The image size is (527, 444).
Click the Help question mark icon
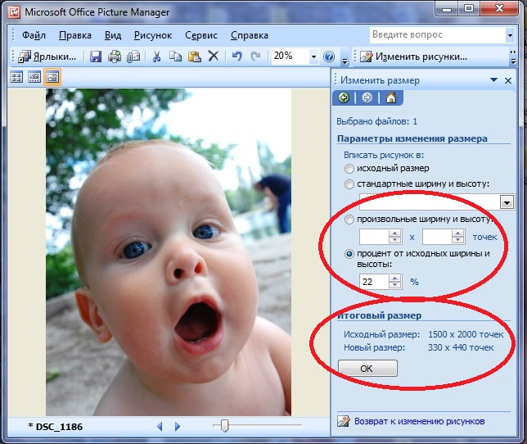(329, 57)
